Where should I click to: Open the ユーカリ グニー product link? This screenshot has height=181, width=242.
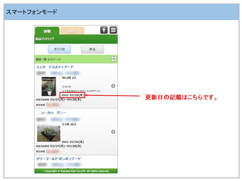click(53, 113)
